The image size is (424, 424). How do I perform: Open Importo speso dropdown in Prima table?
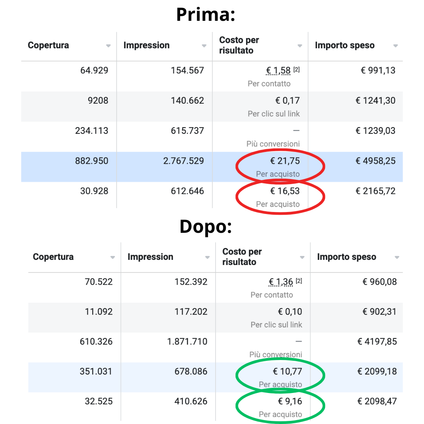[395, 46]
